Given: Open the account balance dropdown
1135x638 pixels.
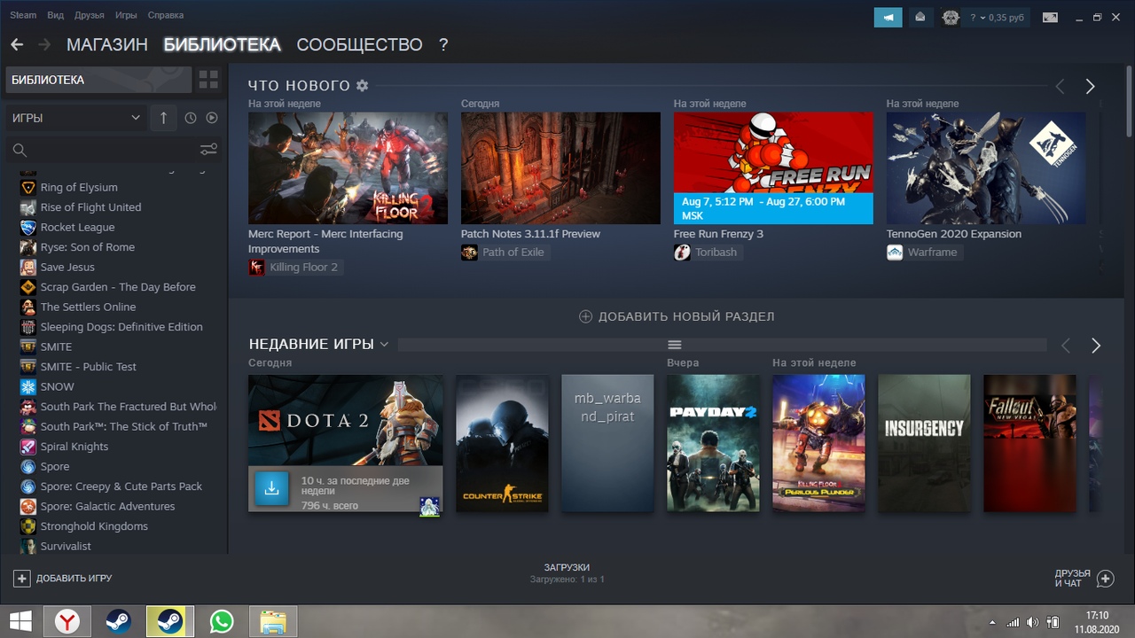Looking at the screenshot, I should (997, 17).
